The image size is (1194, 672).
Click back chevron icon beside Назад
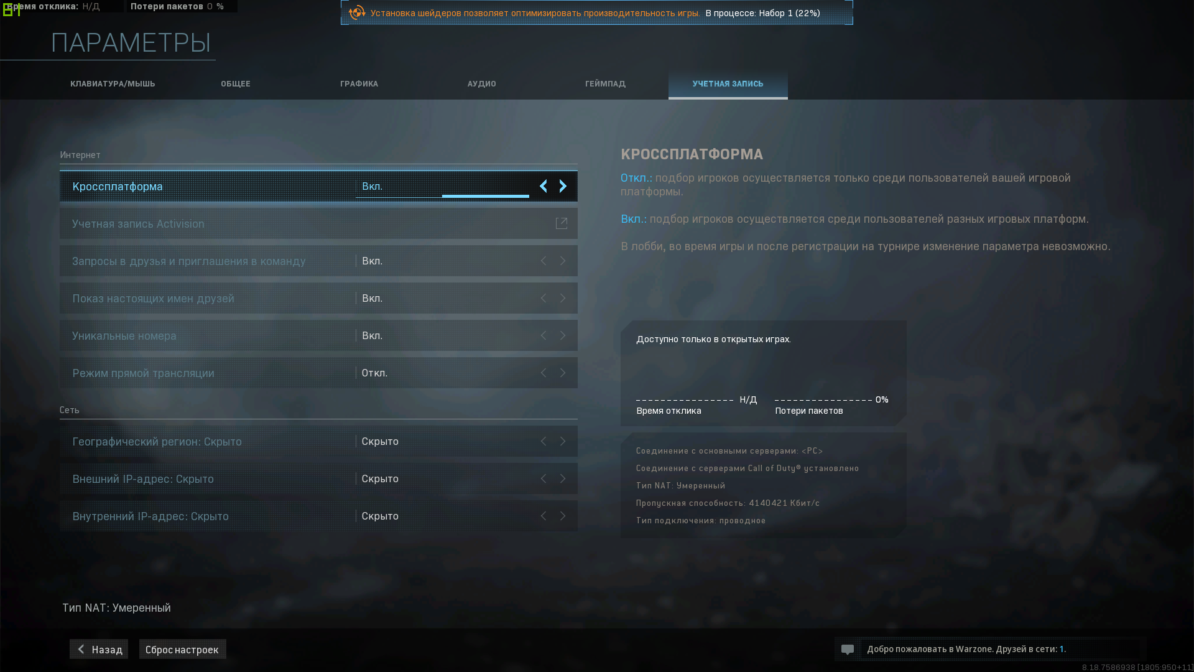pos(81,649)
